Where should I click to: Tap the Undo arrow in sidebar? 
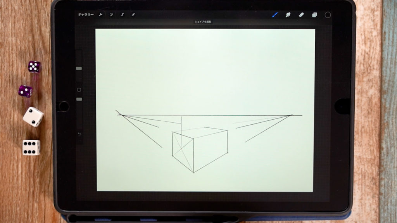[79, 134]
